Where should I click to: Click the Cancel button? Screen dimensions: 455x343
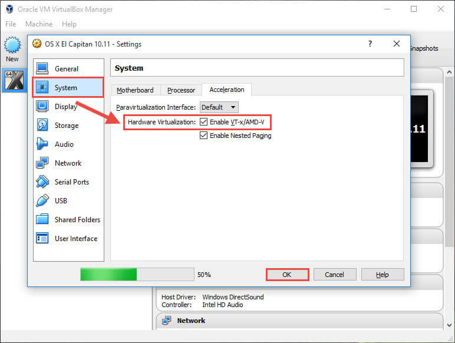point(335,275)
